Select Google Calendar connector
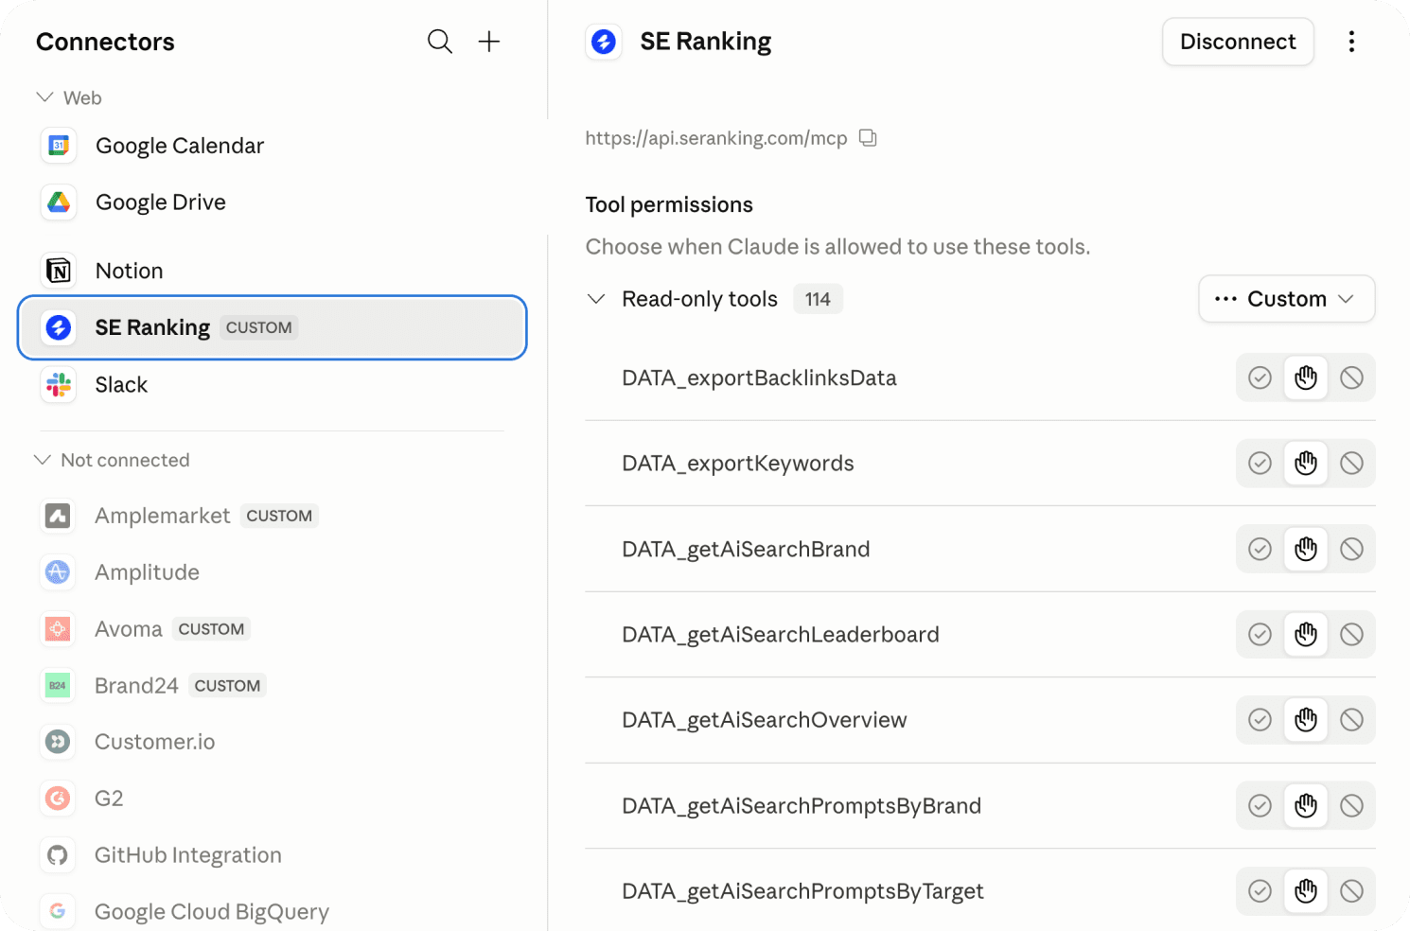This screenshot has width=1410, height=931. click(x=272, y=146)
